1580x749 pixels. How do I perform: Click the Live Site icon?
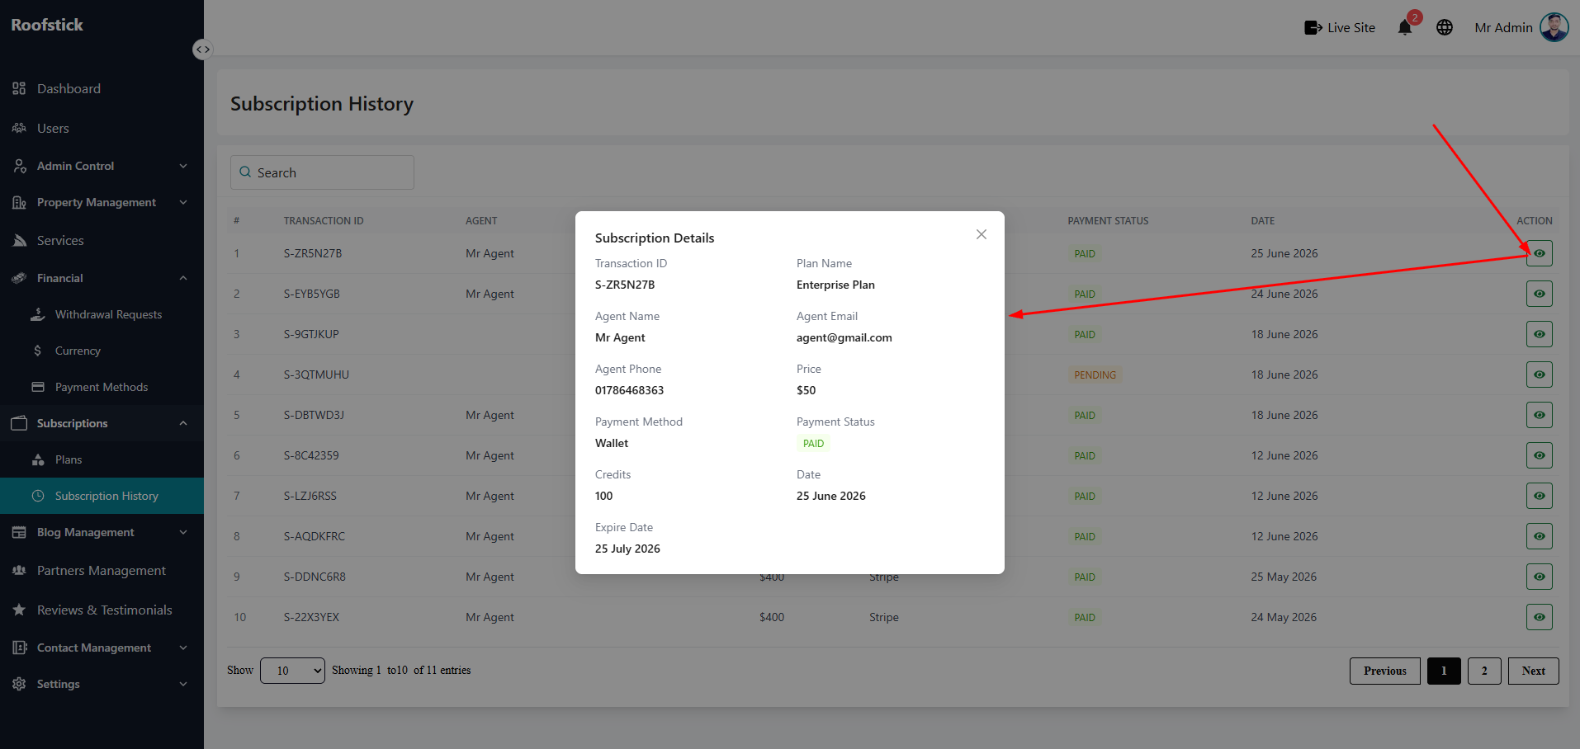1313,28
